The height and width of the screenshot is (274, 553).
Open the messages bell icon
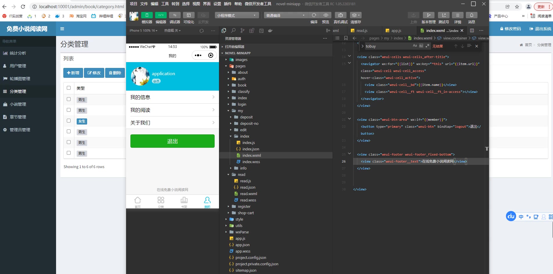tap(471, 15)
